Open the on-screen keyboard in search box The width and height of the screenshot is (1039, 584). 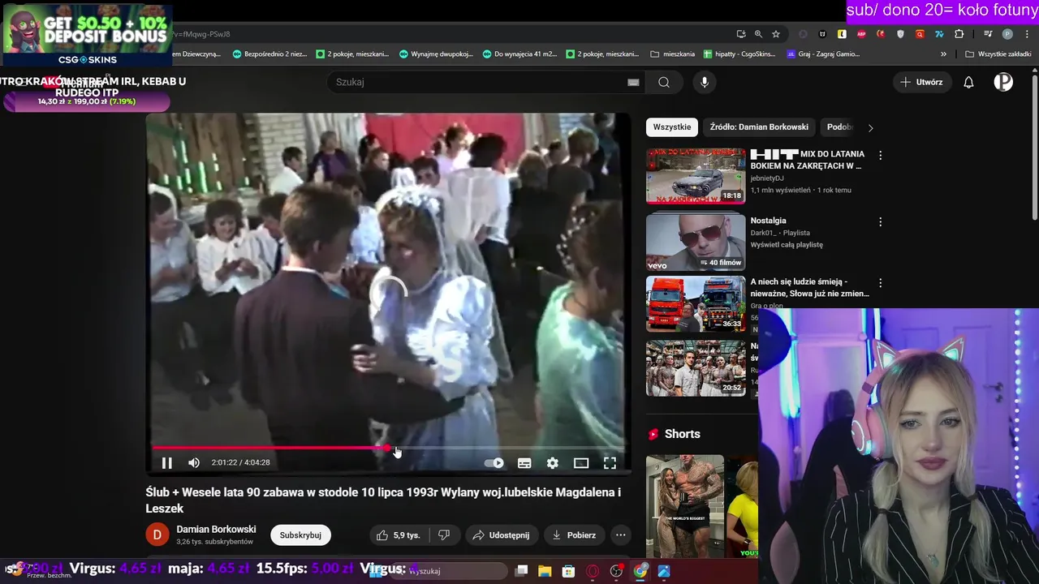(633, 82)
